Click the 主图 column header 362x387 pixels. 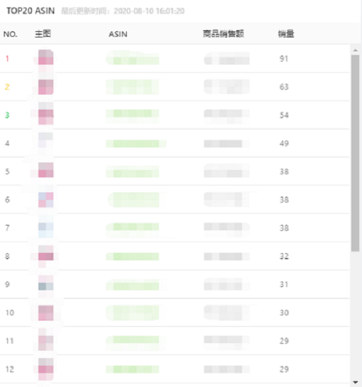point(43,34)
